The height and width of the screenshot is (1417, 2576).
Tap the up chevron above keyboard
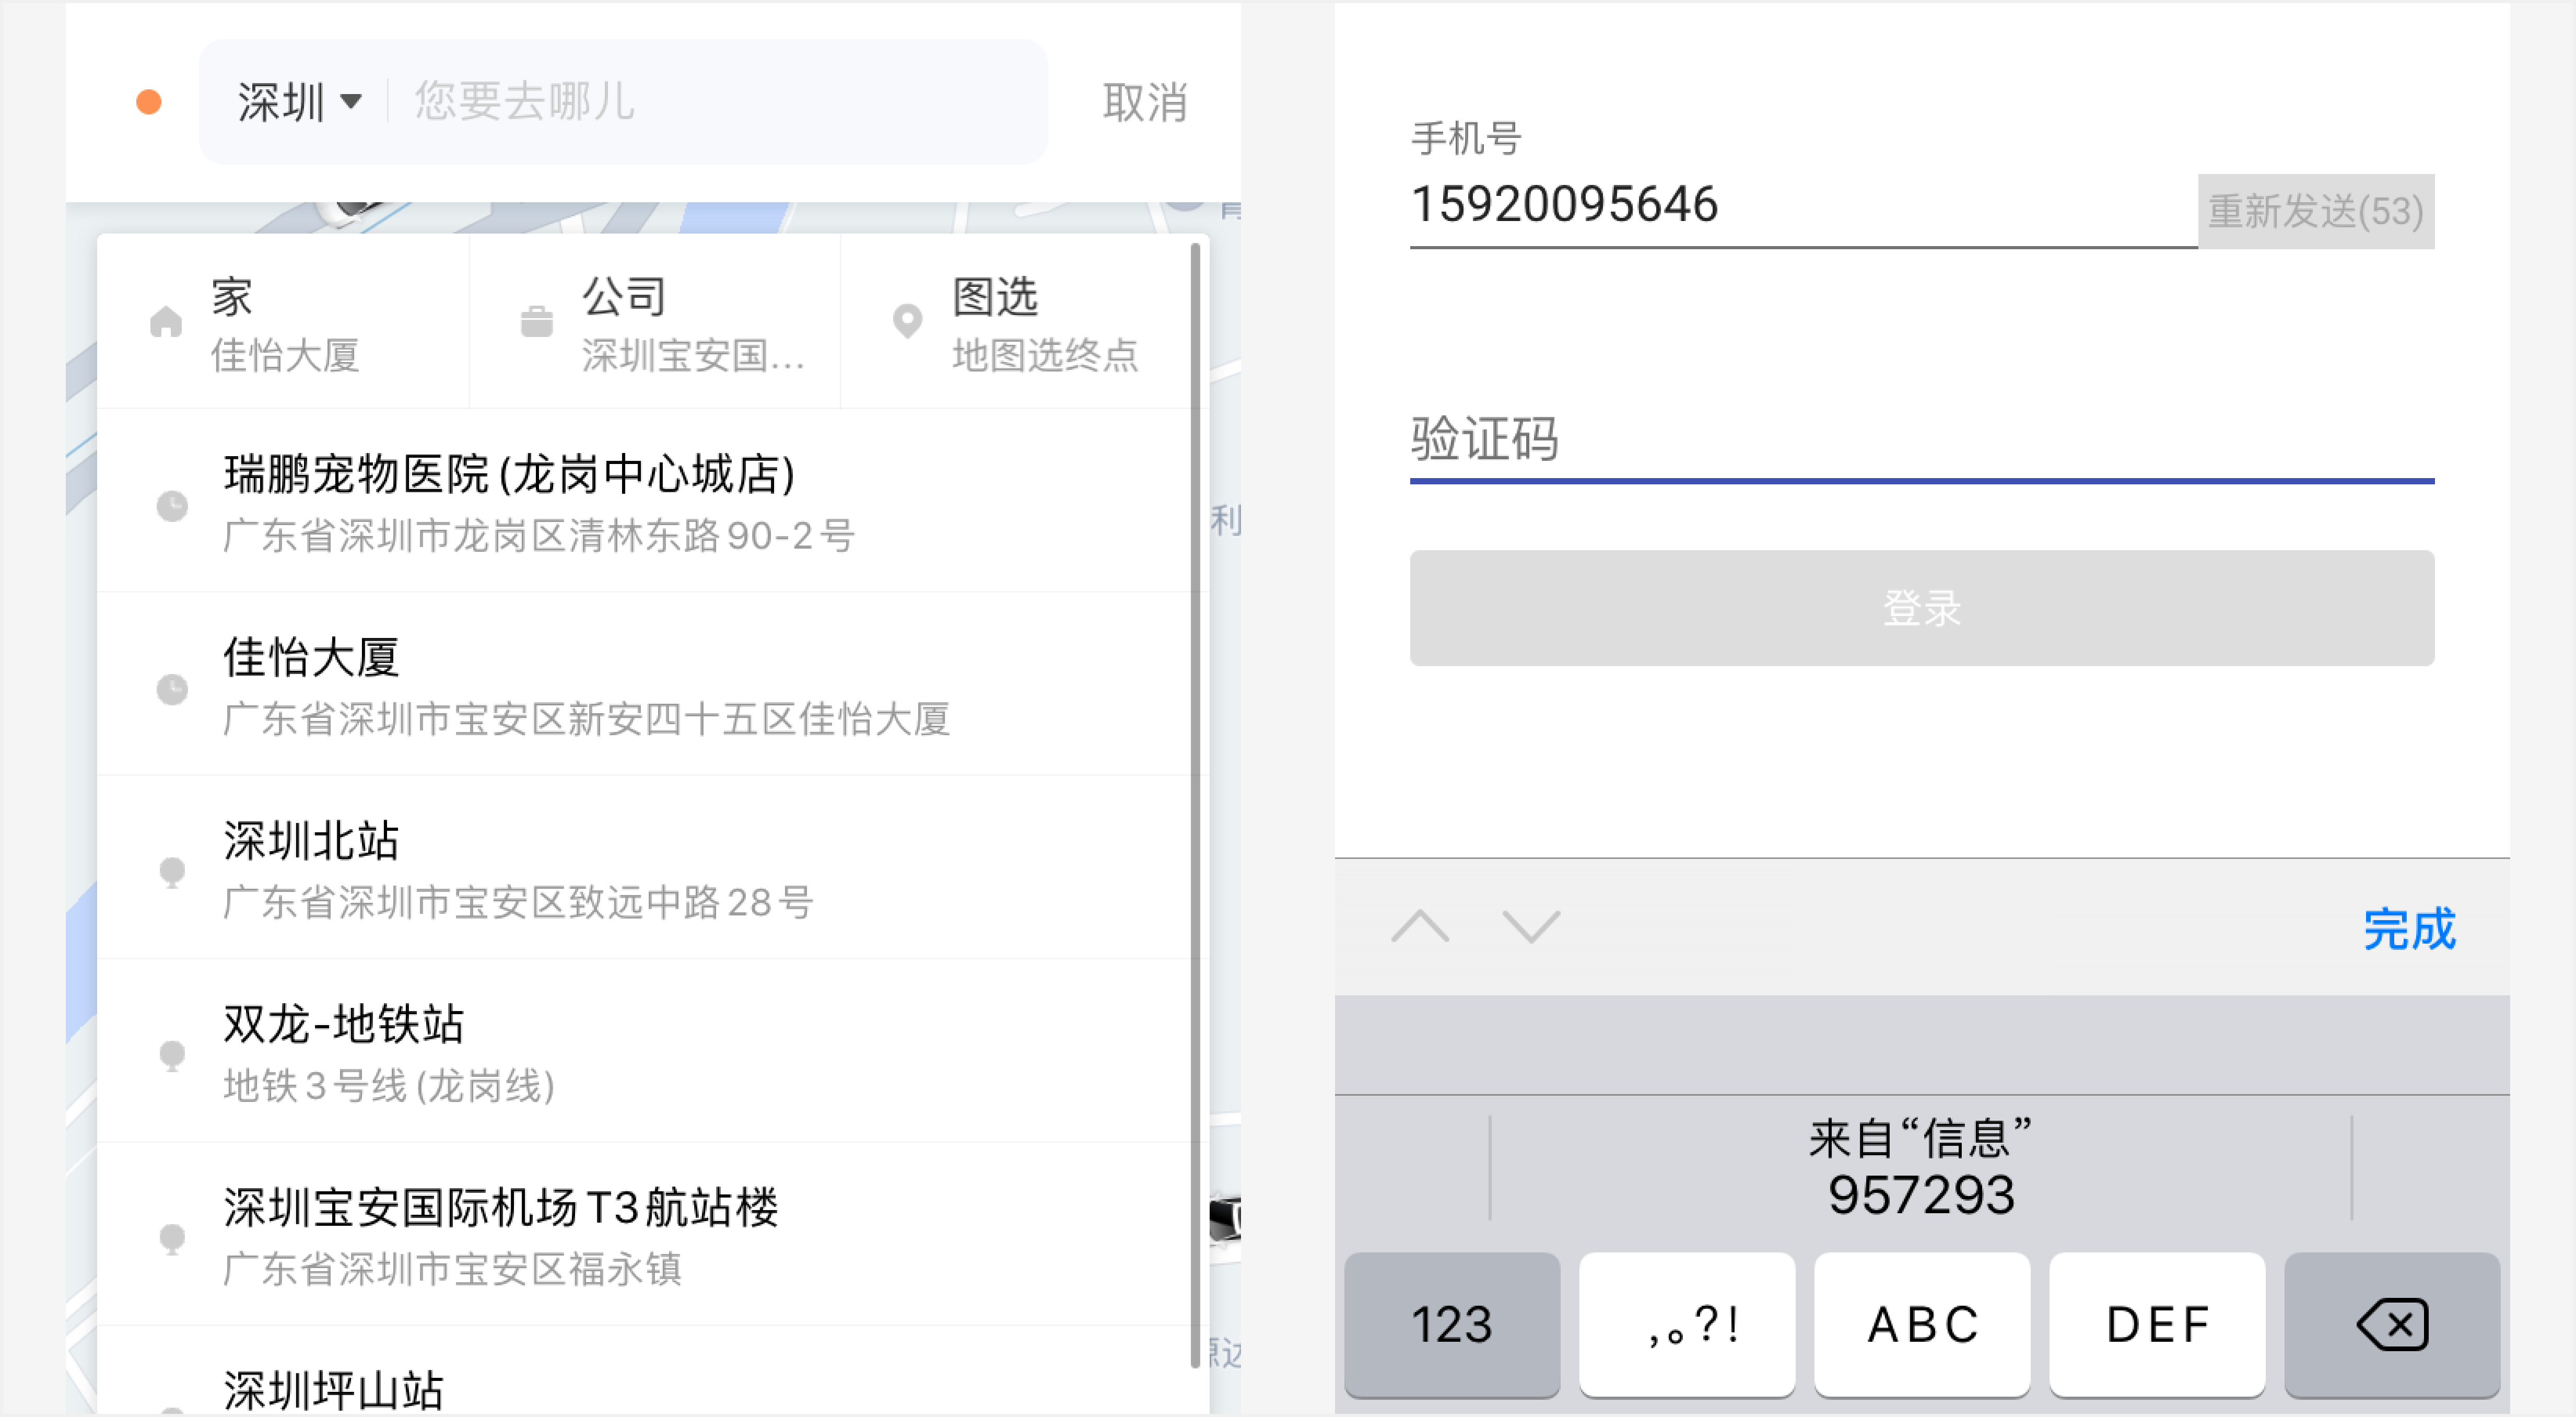click(x=1420, y=927)
